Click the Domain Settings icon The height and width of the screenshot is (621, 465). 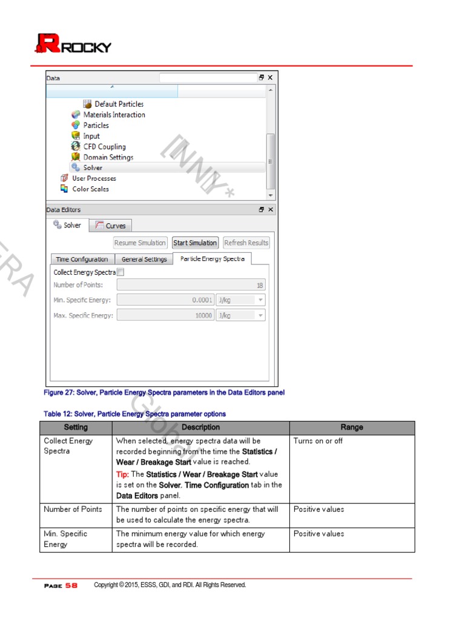(76, 157)
